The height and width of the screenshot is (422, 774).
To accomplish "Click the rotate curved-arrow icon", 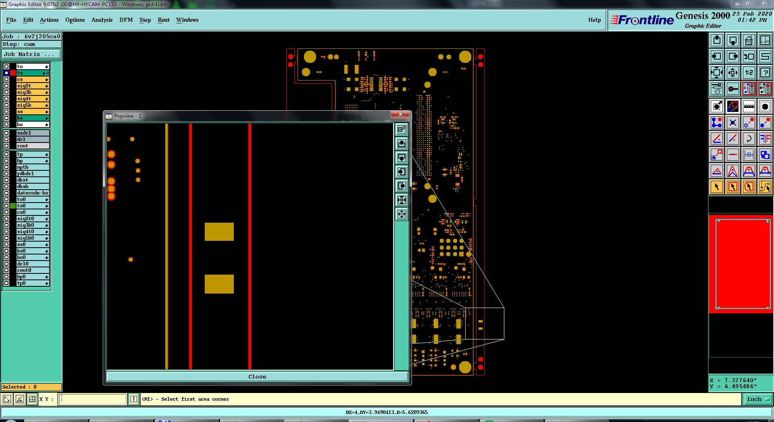I will point(749,139).
